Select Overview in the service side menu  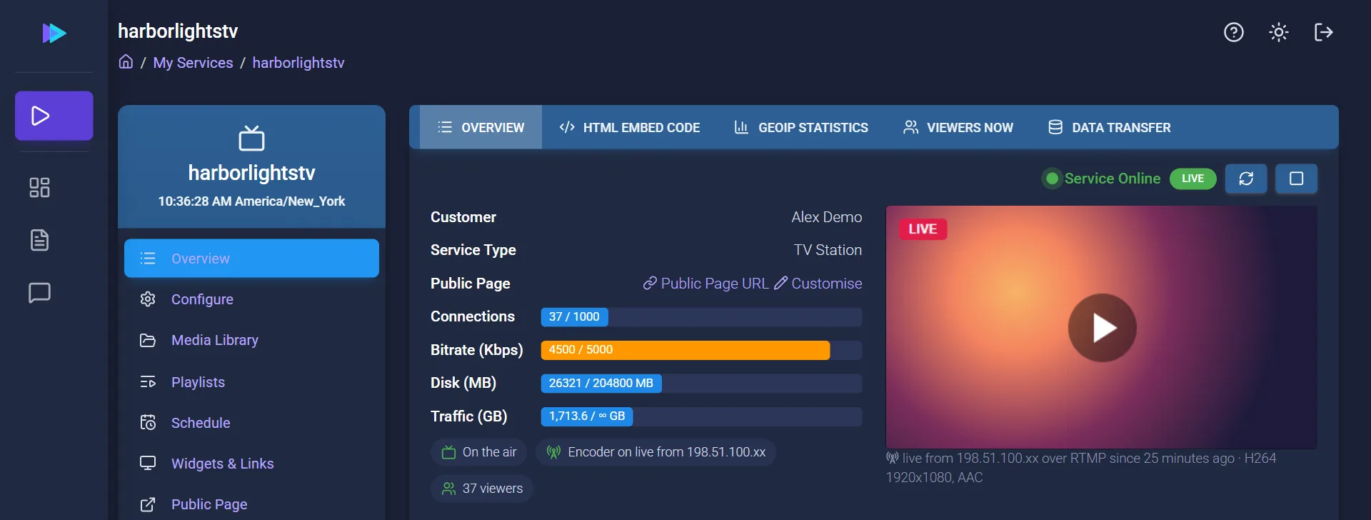click(251, 259)
